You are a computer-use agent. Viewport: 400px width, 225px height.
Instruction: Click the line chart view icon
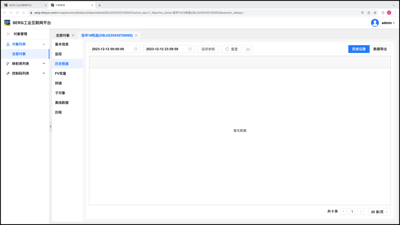(248, 49)
